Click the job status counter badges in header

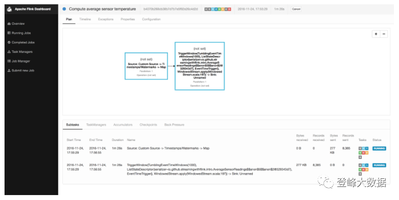[x=218, y=9]
